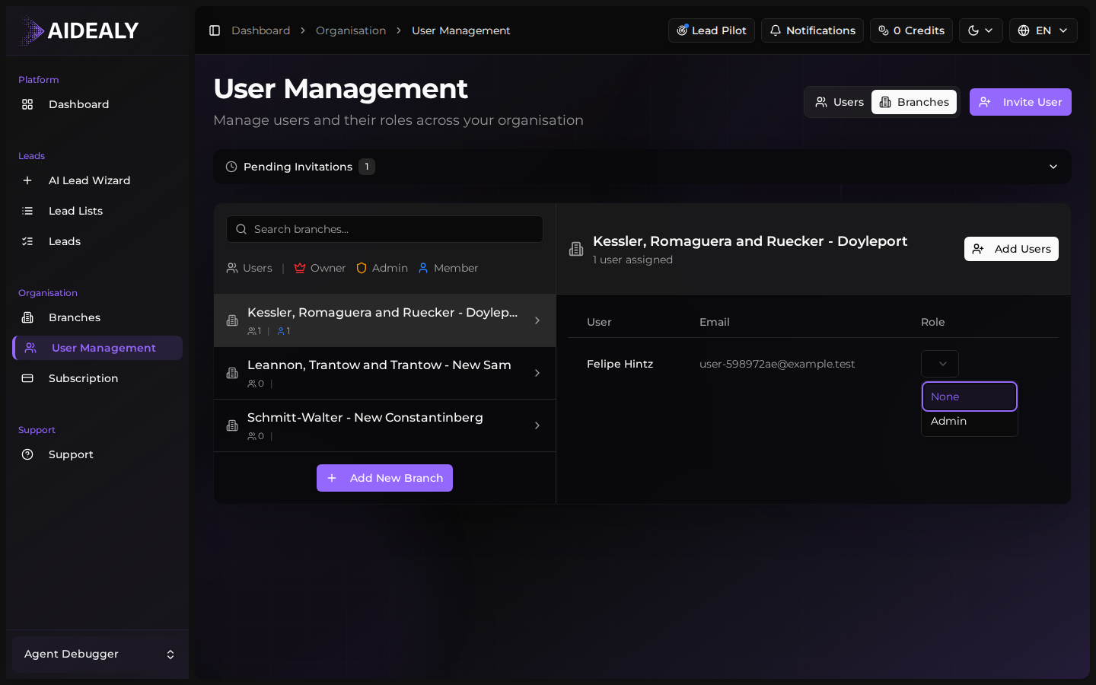Select User Management sidebar item
This screenshot has height=685, width=1096.
coord(97,348)
